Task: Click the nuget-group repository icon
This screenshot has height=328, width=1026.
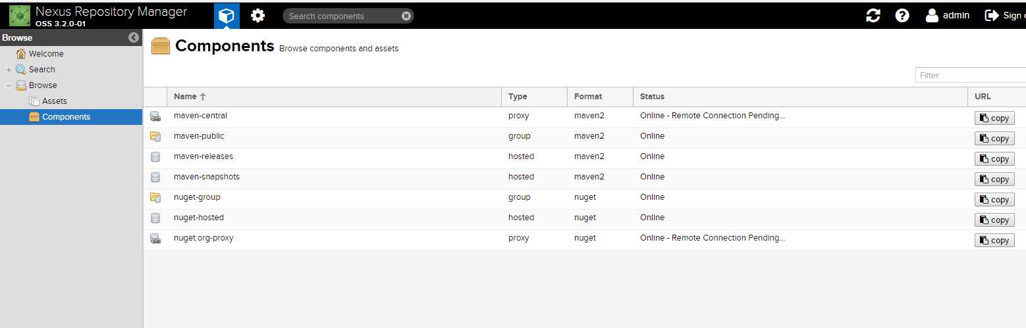Action: click(155, 198)
